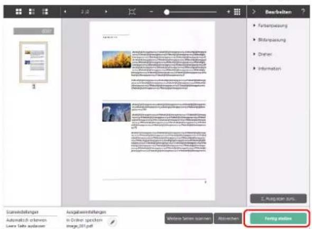Open the nine-dot thumbnail grid view
Viewport: 312px width, 229px height.
coord(237,12)
